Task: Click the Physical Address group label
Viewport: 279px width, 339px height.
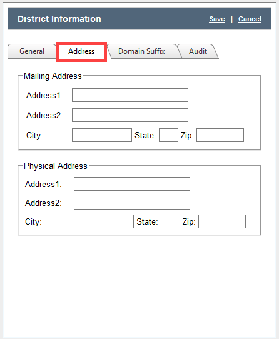Action: click(x=56, y=166)
